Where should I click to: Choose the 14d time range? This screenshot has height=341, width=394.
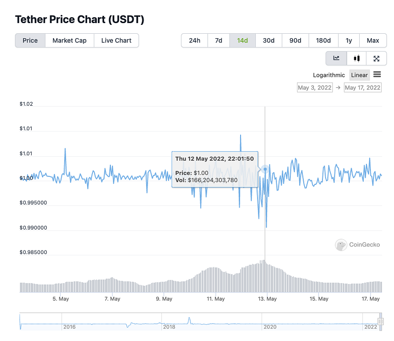pos(242,40)
